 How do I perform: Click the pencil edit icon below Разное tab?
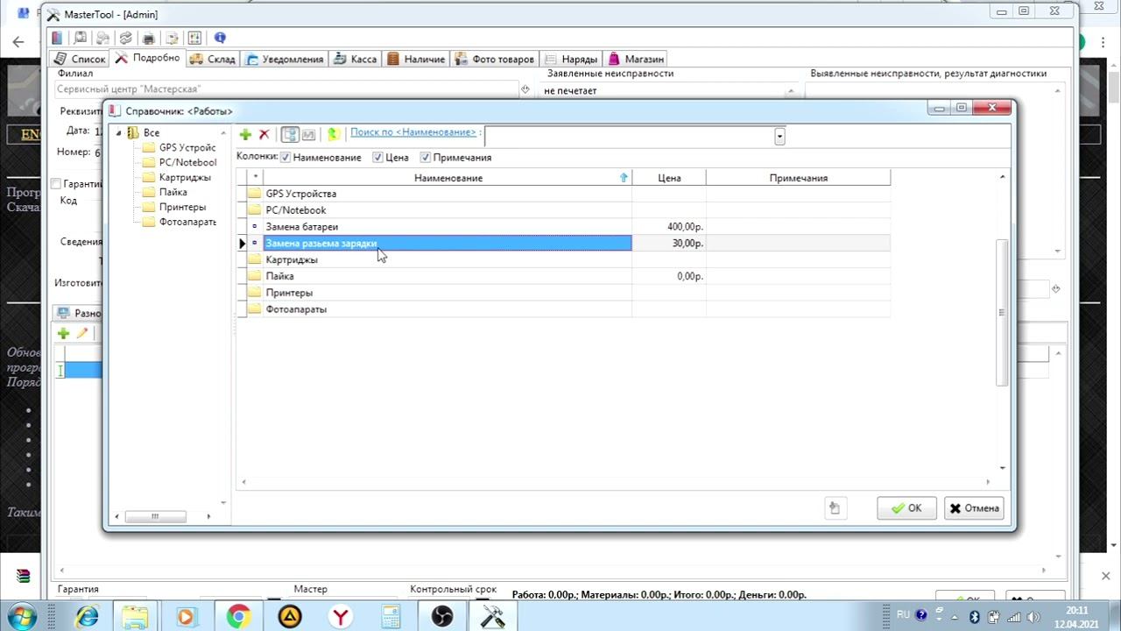coord(82,333)
